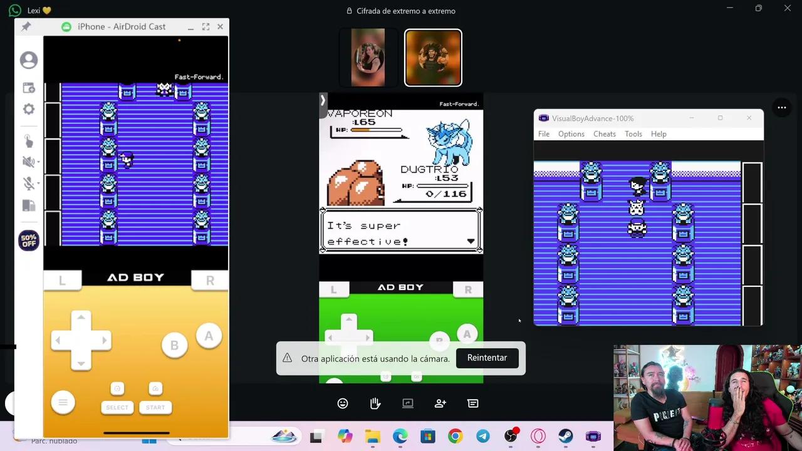Open Google Chrome from the taskbar

456,437
